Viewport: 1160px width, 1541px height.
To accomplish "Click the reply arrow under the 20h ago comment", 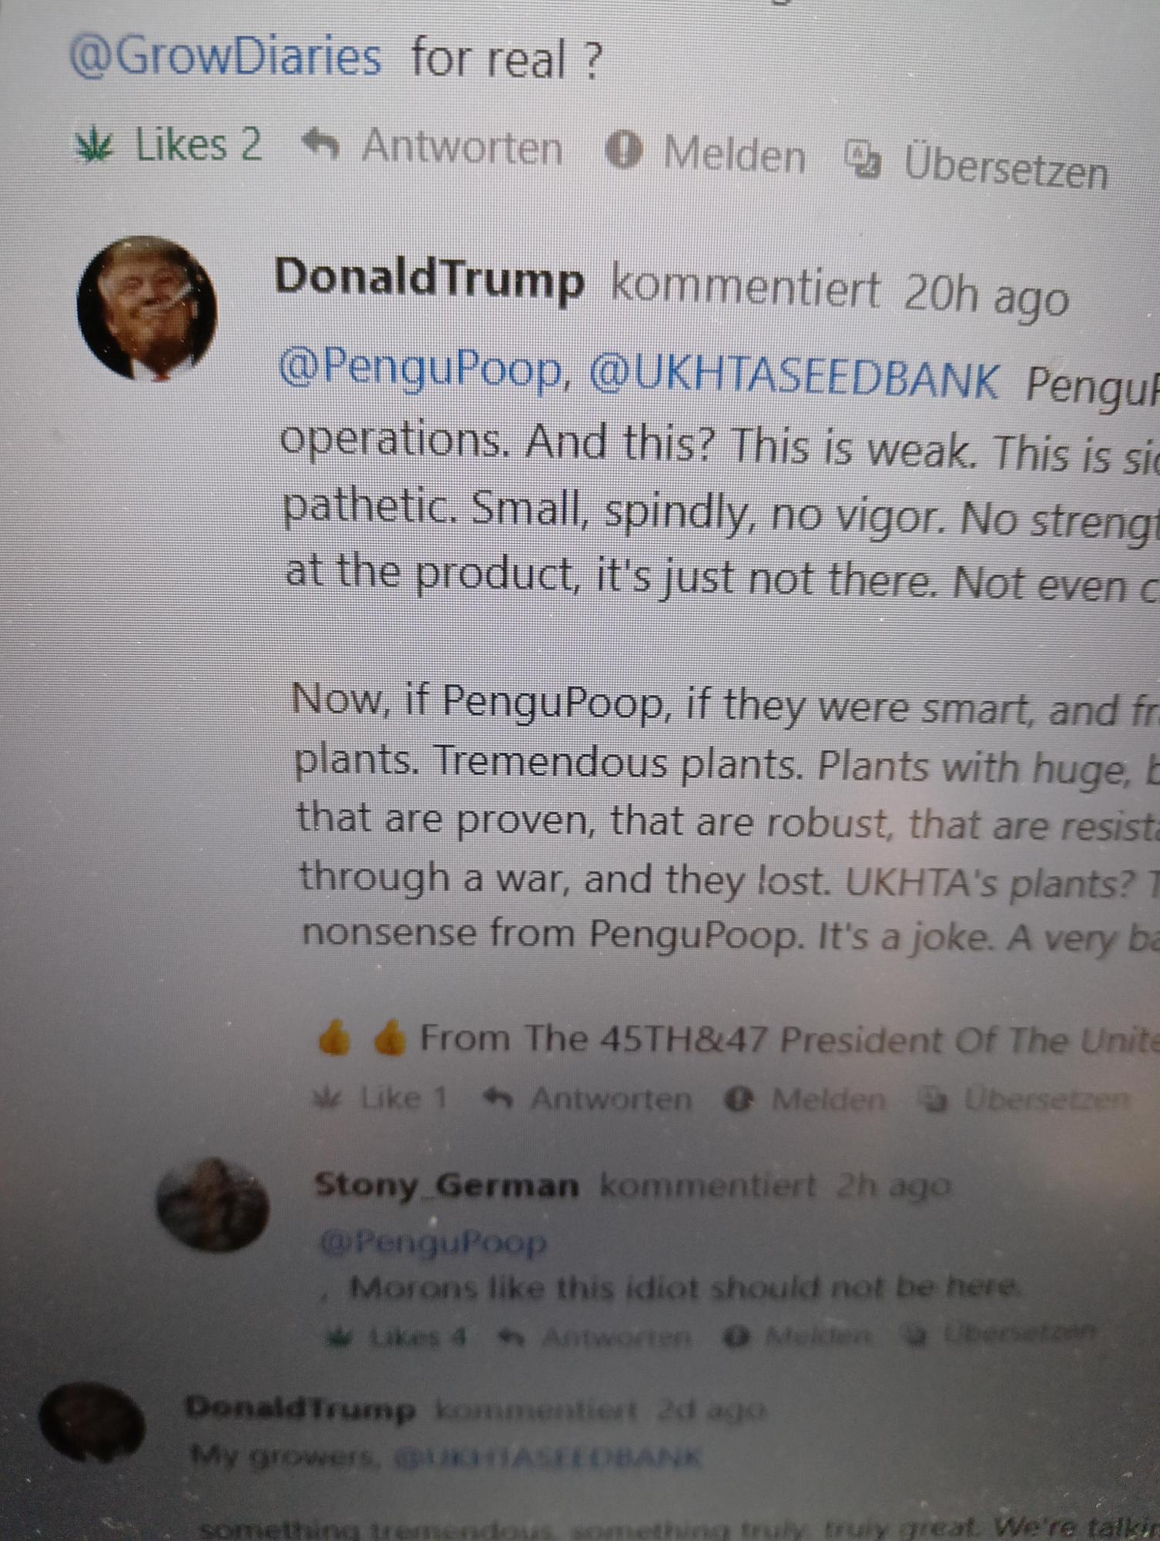I will pos(498,1098).
